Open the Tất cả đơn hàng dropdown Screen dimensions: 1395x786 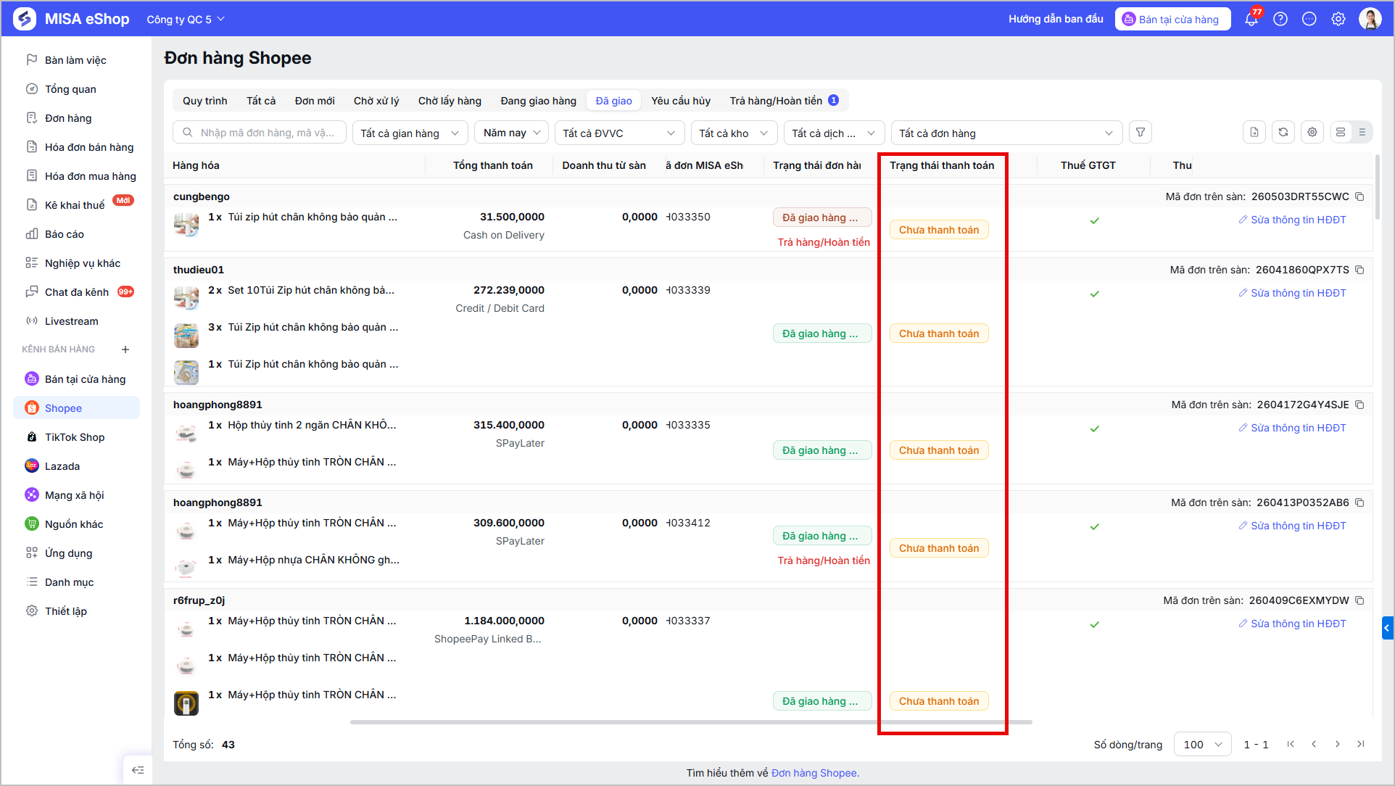pyautogui.click(x=1006, y=133)
